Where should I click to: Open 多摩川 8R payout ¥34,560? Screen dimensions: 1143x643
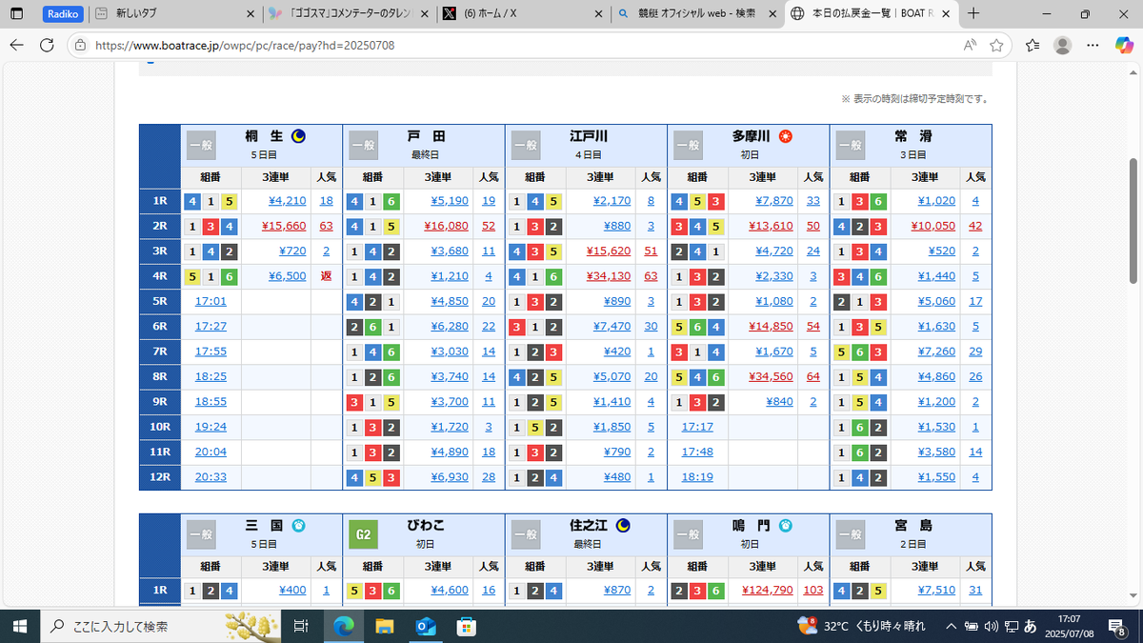coord(771,376)
